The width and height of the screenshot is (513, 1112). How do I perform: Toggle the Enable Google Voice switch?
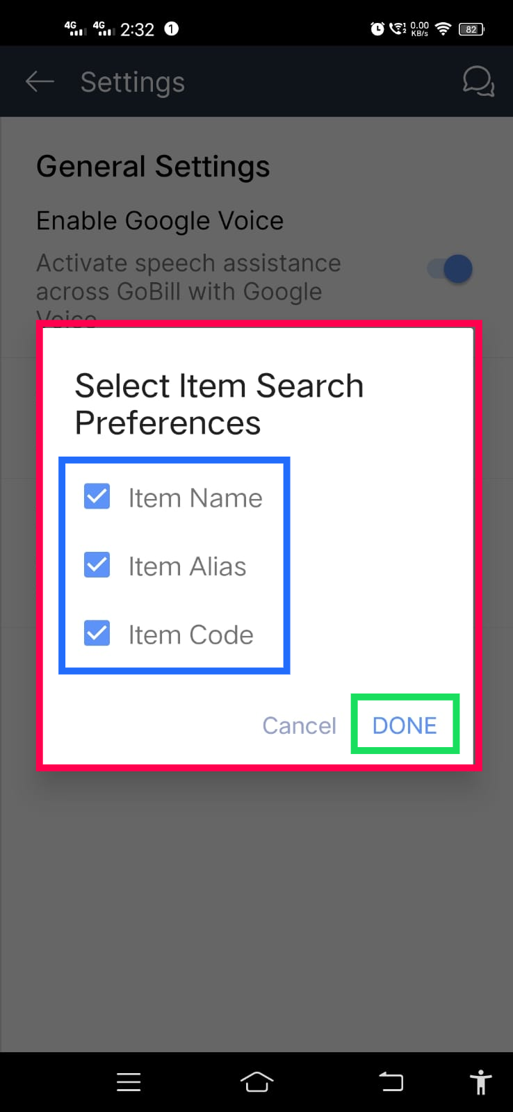tap(450, 269)
